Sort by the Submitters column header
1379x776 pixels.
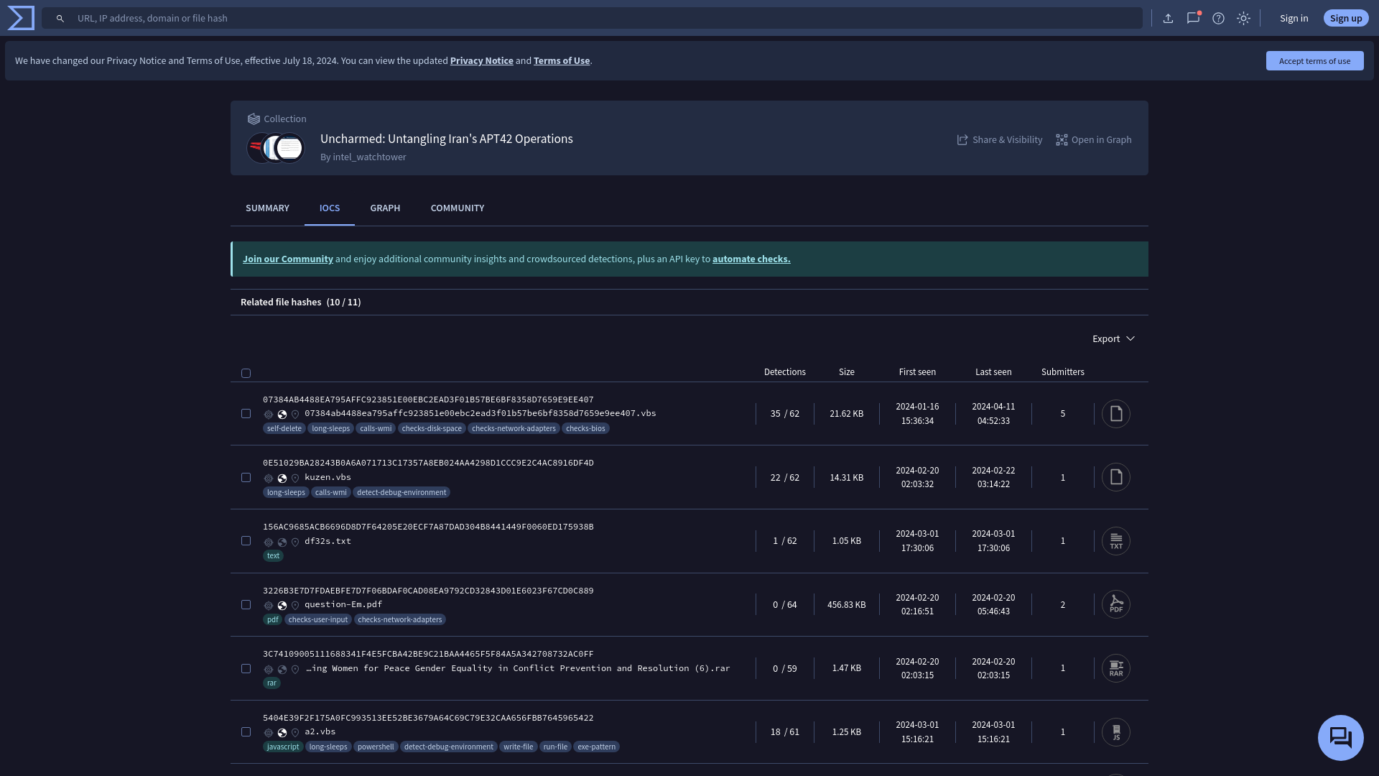pyautogui.click(x=1062, y=372)
